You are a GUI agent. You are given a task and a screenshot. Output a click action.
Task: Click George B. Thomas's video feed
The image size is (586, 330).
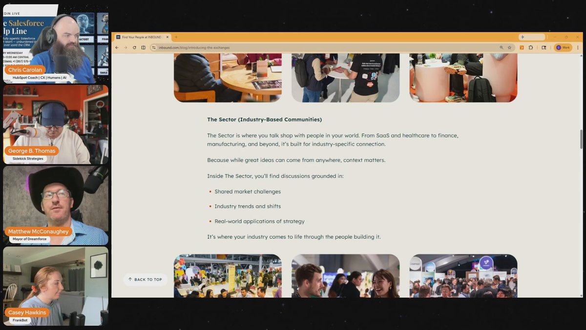click(x=56, y=124)
